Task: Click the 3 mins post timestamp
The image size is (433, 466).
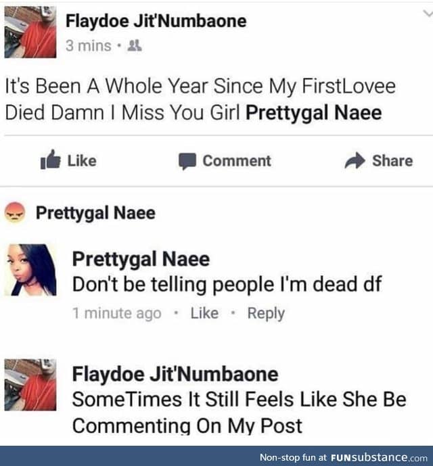Action: coord(89,46)
